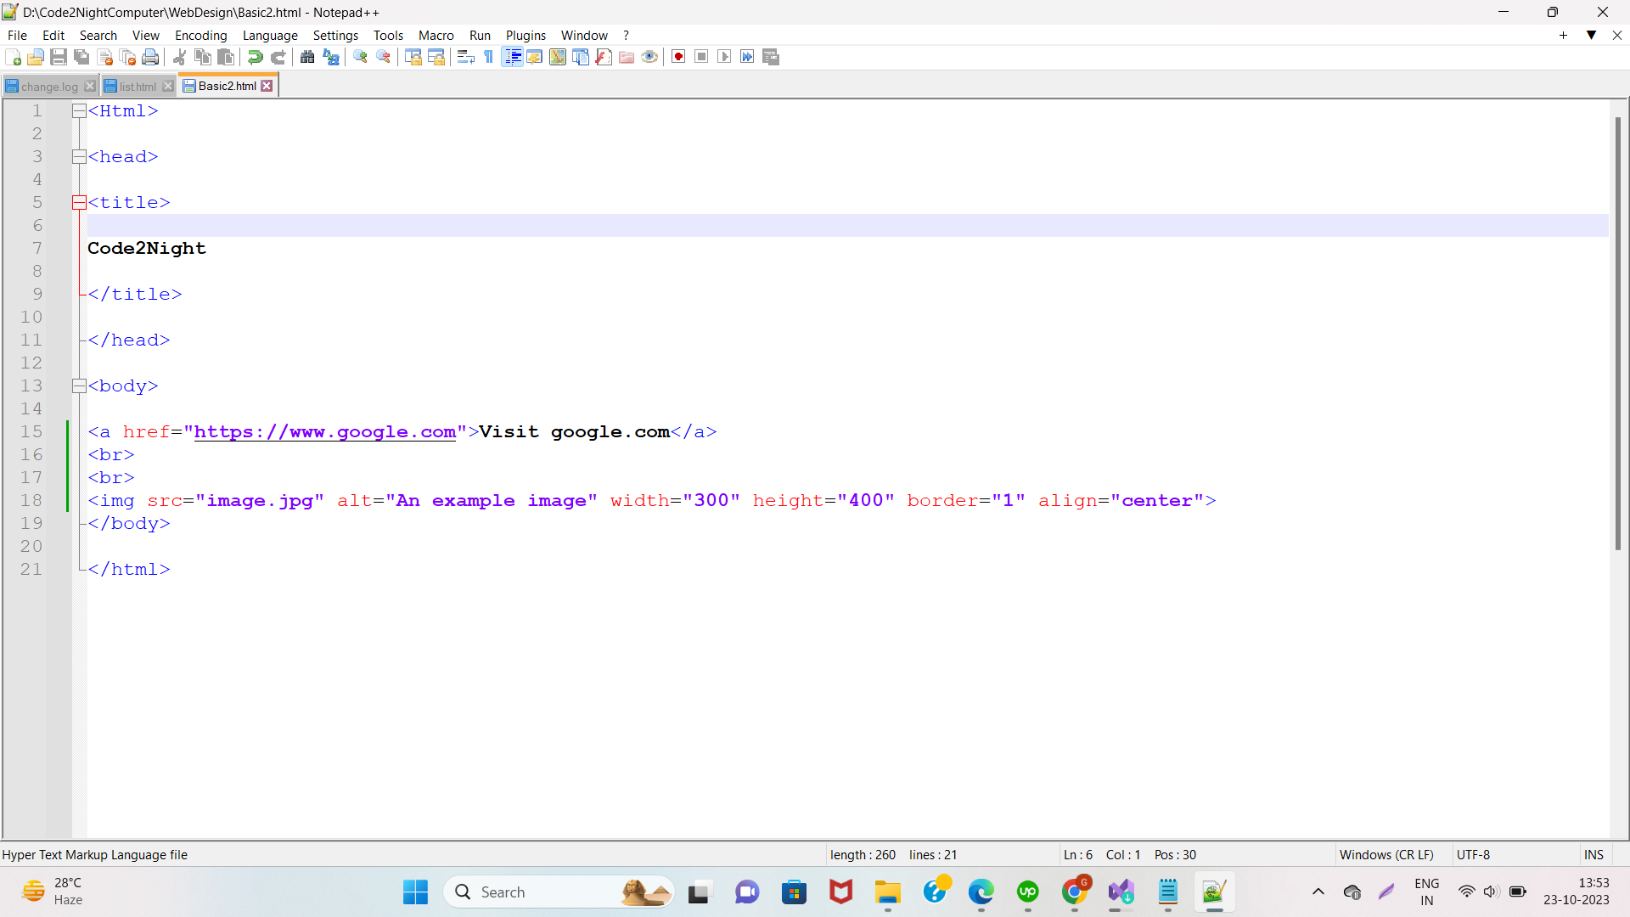
Task: Open the Edit menu
Action: (x=53, y=35)
